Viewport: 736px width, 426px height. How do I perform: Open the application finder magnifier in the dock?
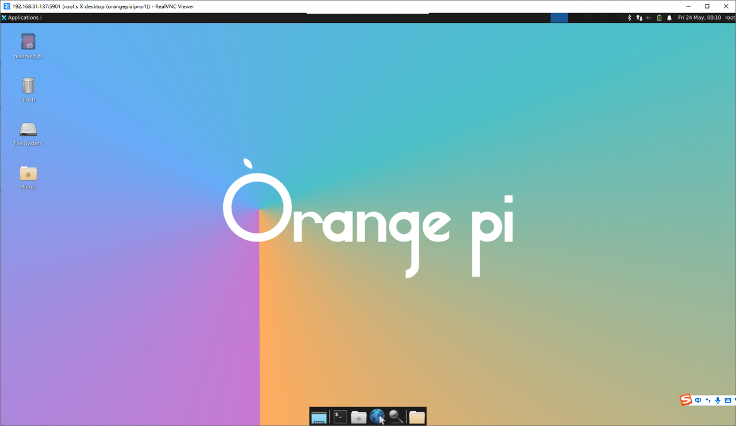(396, 417)
